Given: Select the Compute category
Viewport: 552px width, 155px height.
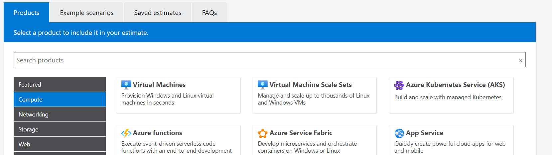Looking at the screenshot, I should (x=60, y=100).
